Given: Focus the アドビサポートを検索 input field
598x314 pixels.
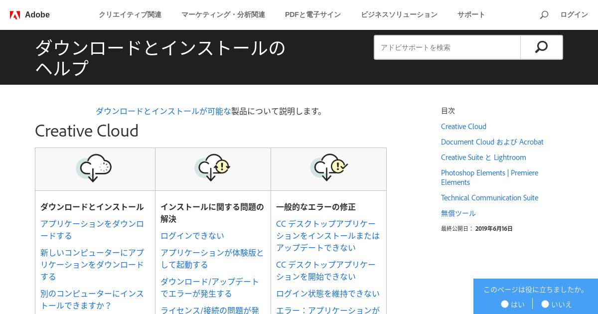Looking at the screenshot, I should (x=448, y=47).
